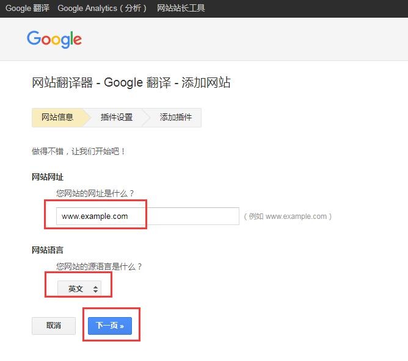Click the （例如 www.example.com）hint text
This screenshot has height=361, width=408.
(288, 216)
